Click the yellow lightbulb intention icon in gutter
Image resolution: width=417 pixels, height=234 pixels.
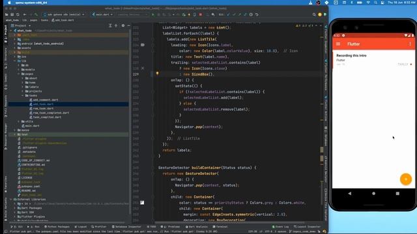157,73
